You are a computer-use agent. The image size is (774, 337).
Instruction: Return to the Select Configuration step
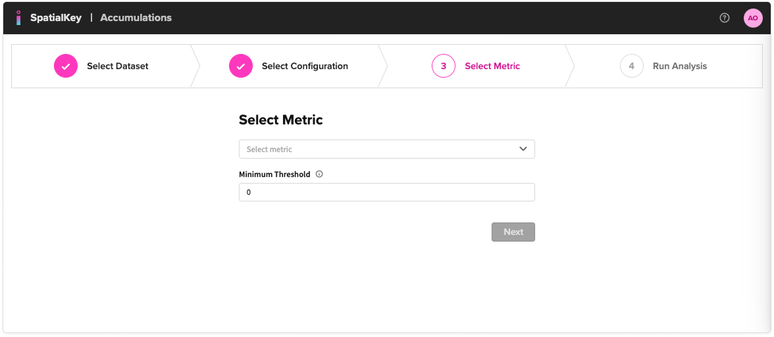(x=305, y=66)
